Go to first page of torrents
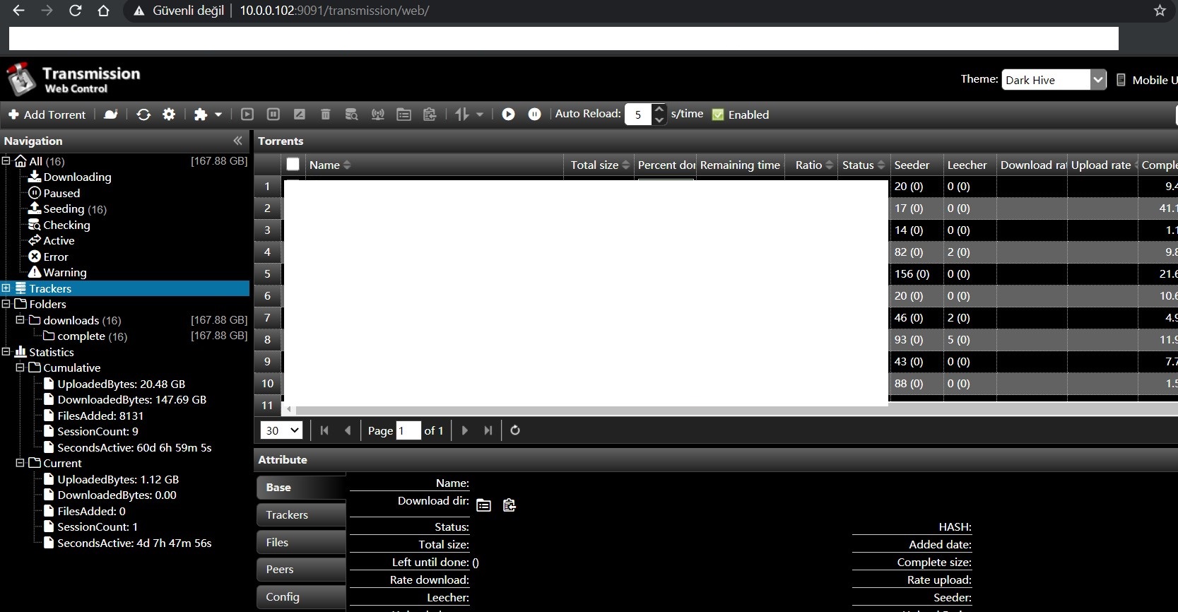1178x612 pixels. [324, 430]
